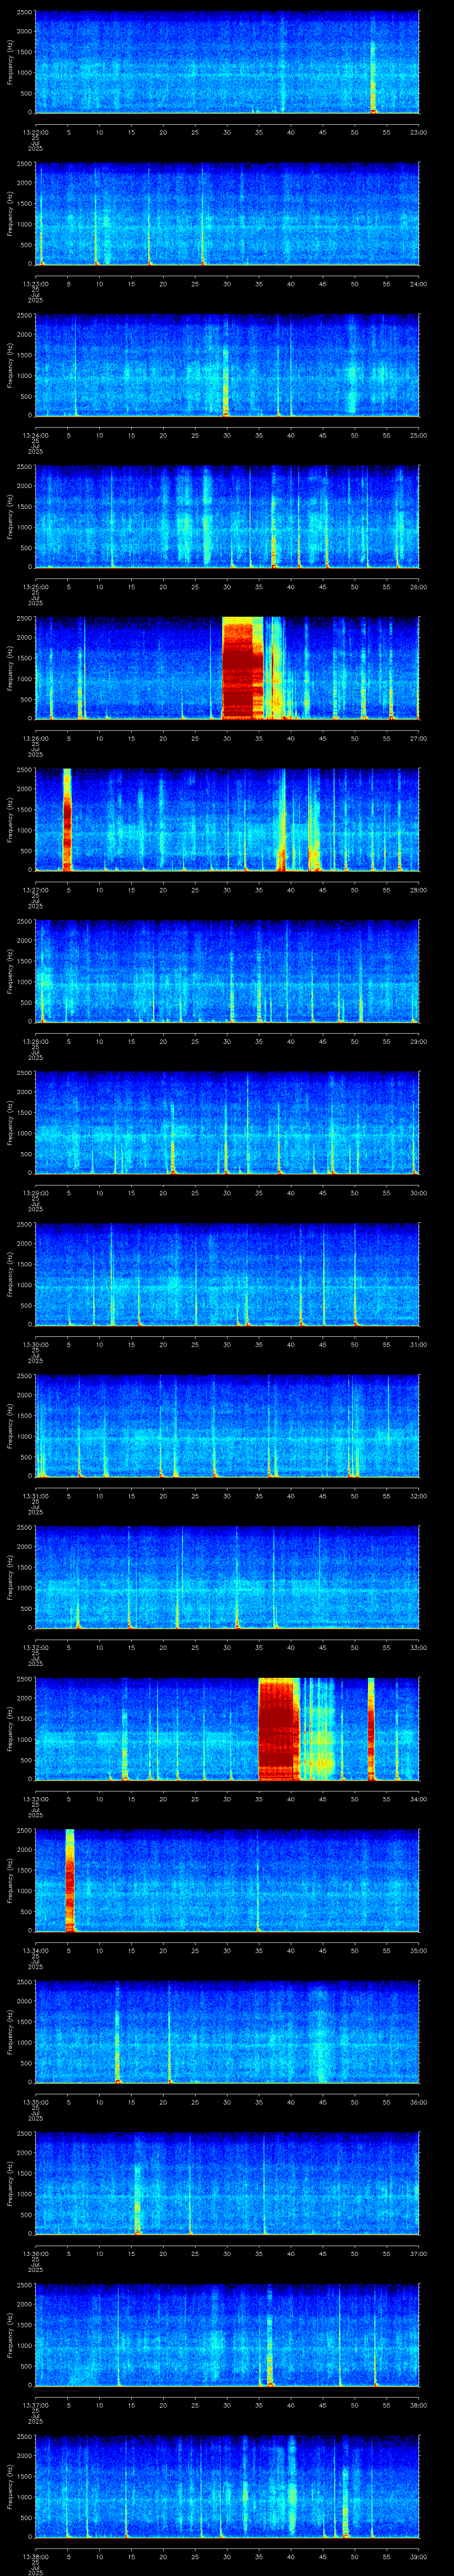The height and width of the screenshot is (2576, 454).
Task: Click the 13:24:00 start time label
Action: (x=35, y=435)
